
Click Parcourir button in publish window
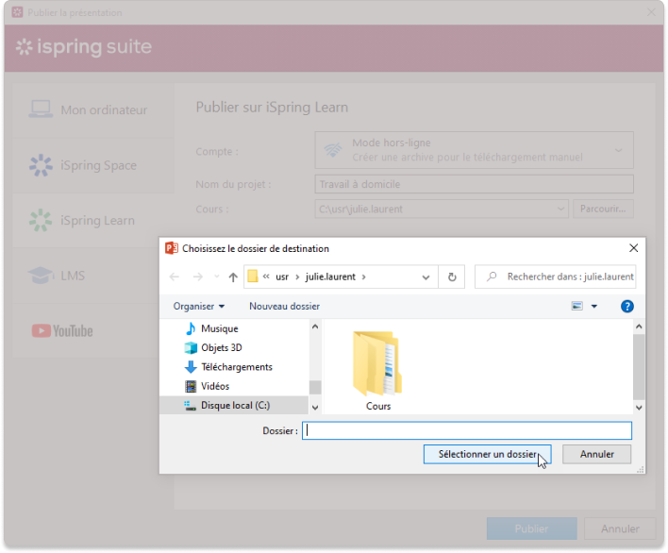603,209
